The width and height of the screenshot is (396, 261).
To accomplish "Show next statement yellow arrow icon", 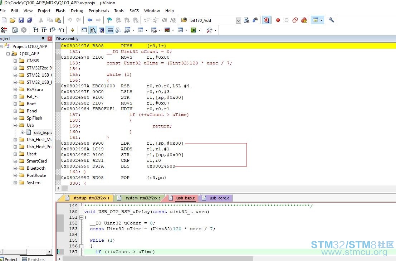I will [73, 30].
